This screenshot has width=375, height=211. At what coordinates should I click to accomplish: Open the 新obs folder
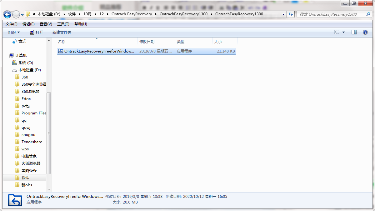[27, 185]
